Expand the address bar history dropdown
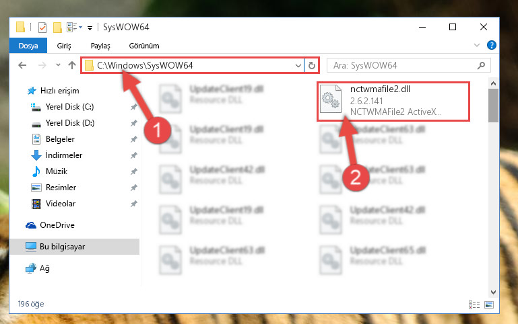The height and width of the screenshot is (324, 518). click(298, 66)
